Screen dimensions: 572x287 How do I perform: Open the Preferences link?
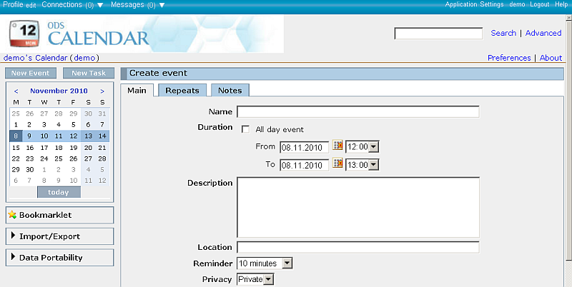[x=508, y=58]
